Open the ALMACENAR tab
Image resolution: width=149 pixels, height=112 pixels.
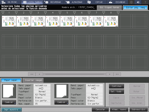[75, 2]
